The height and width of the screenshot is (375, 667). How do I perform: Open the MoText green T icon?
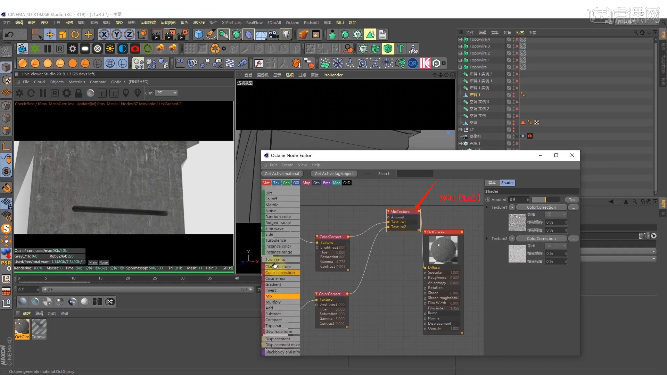pyautogui.click(x=401, y=49)
